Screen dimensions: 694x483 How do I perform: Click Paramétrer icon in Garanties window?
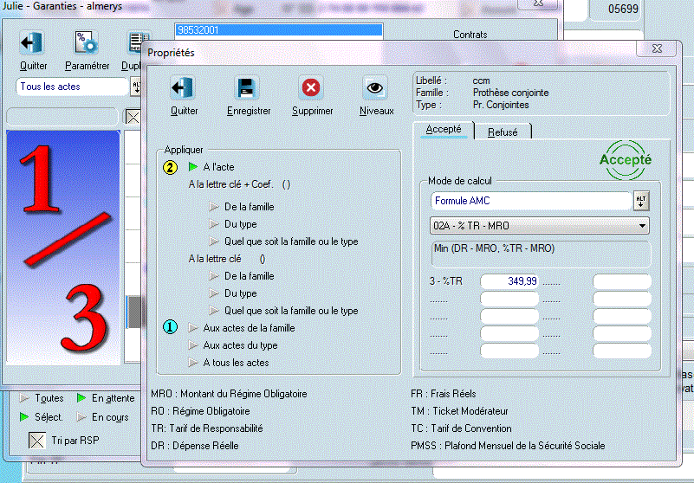pyautogui.click(x=86, y=43)
